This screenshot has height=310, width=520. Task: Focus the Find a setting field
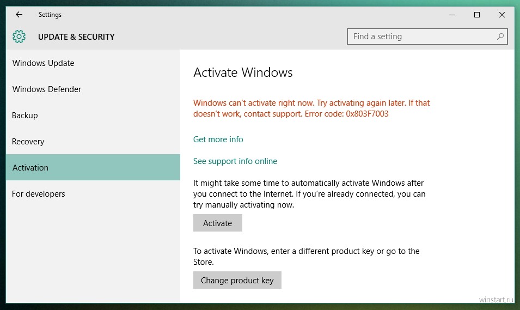427,37
